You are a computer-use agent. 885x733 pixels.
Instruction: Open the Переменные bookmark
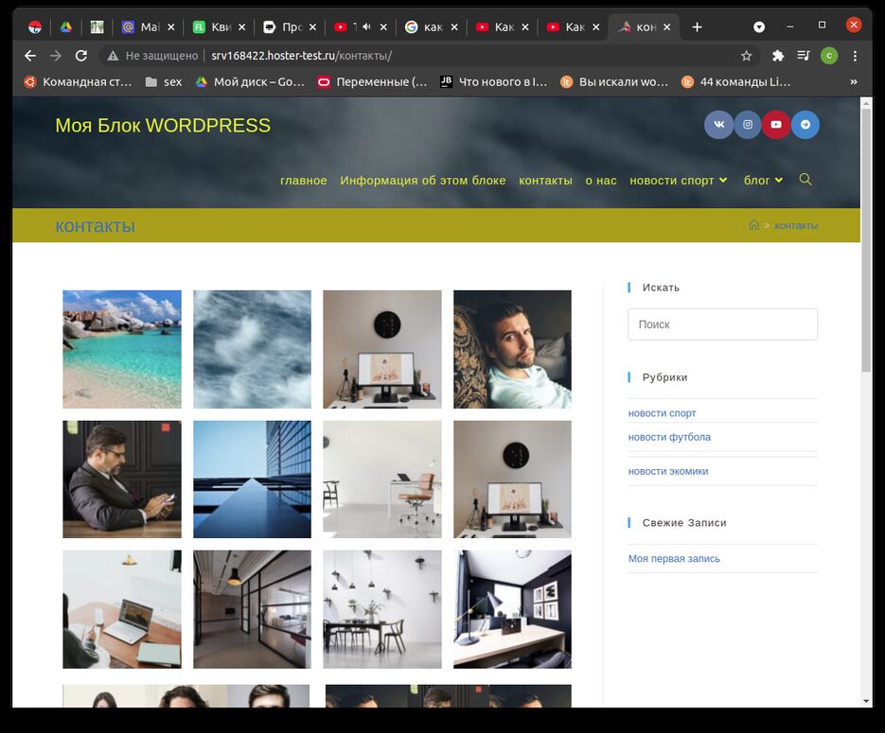(x=373, y=81)
